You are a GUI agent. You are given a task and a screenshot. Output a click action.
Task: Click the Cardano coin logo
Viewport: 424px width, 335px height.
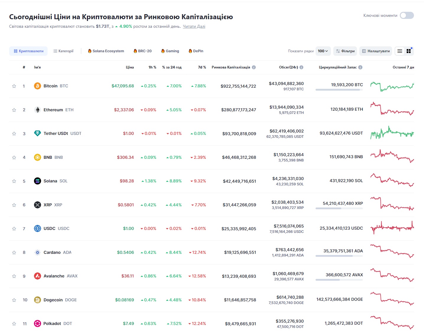pos(38,252)
